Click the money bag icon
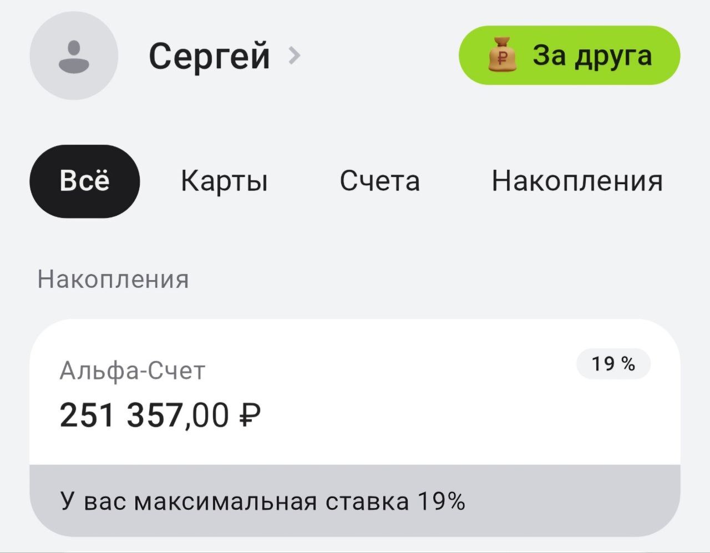 point(501,55)
